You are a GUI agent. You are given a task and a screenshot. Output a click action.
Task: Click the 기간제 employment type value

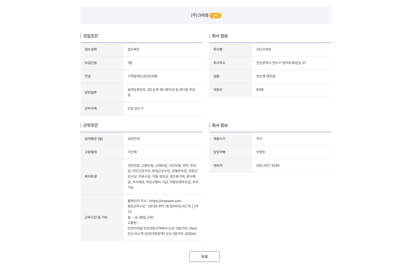point(132,152)
